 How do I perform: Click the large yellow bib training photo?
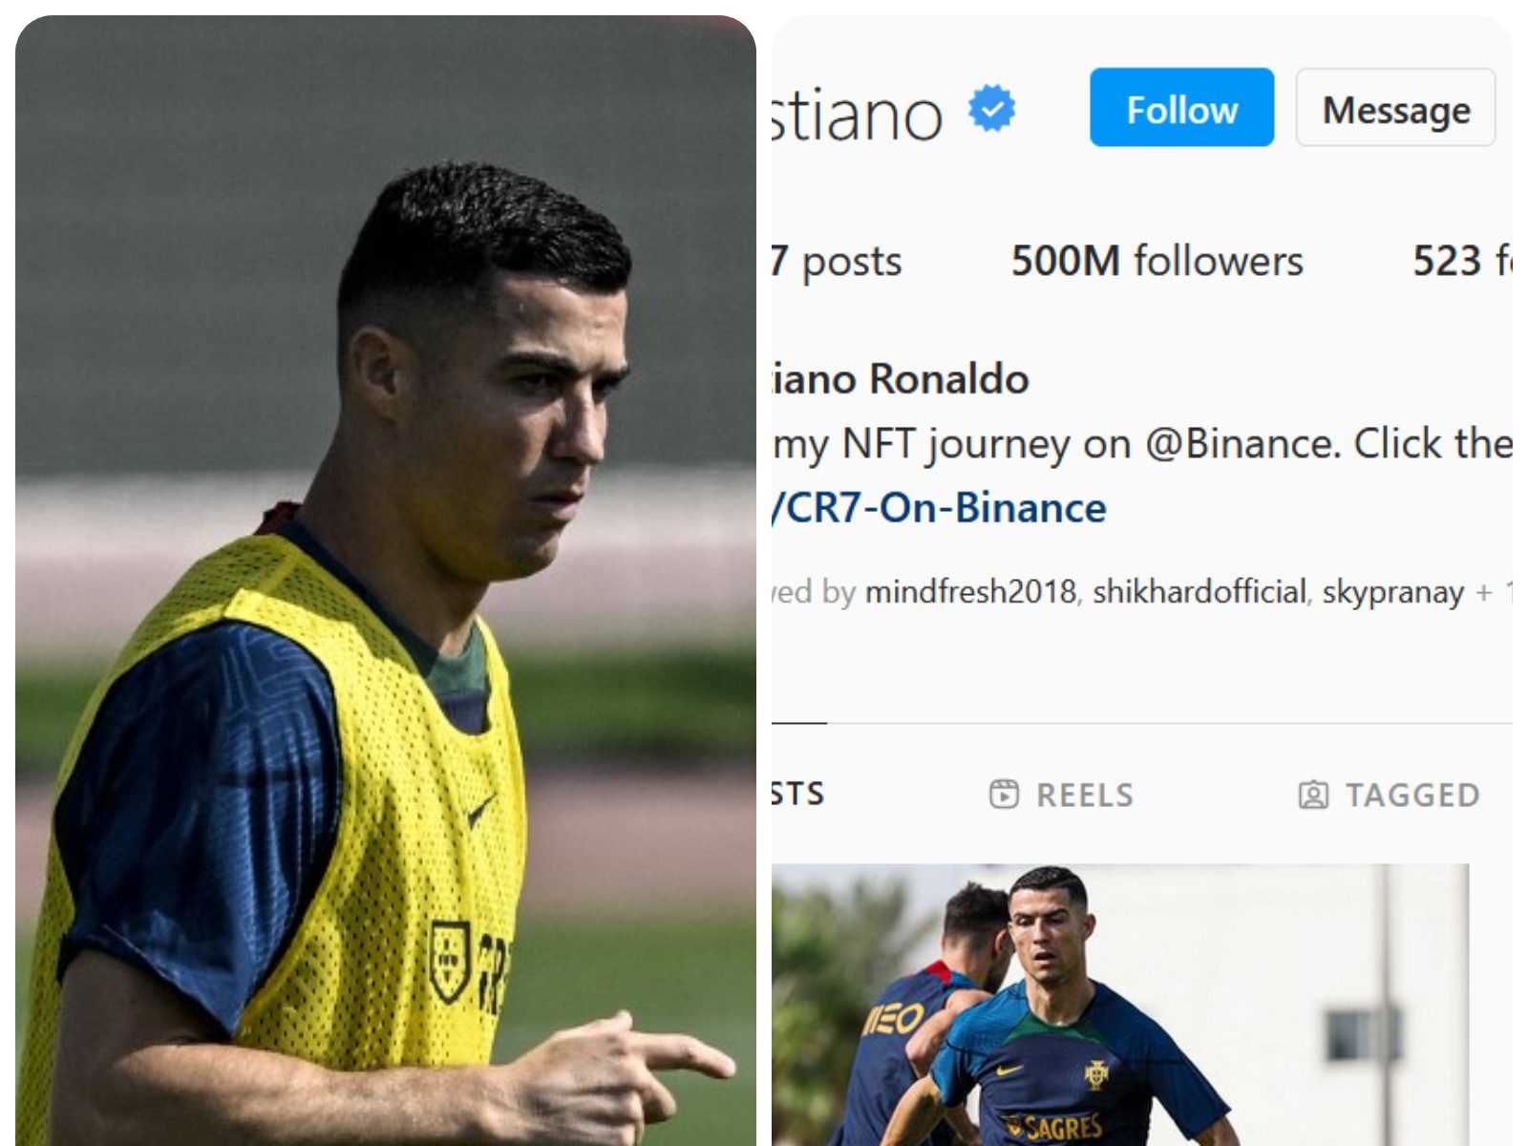click(386, 581)
